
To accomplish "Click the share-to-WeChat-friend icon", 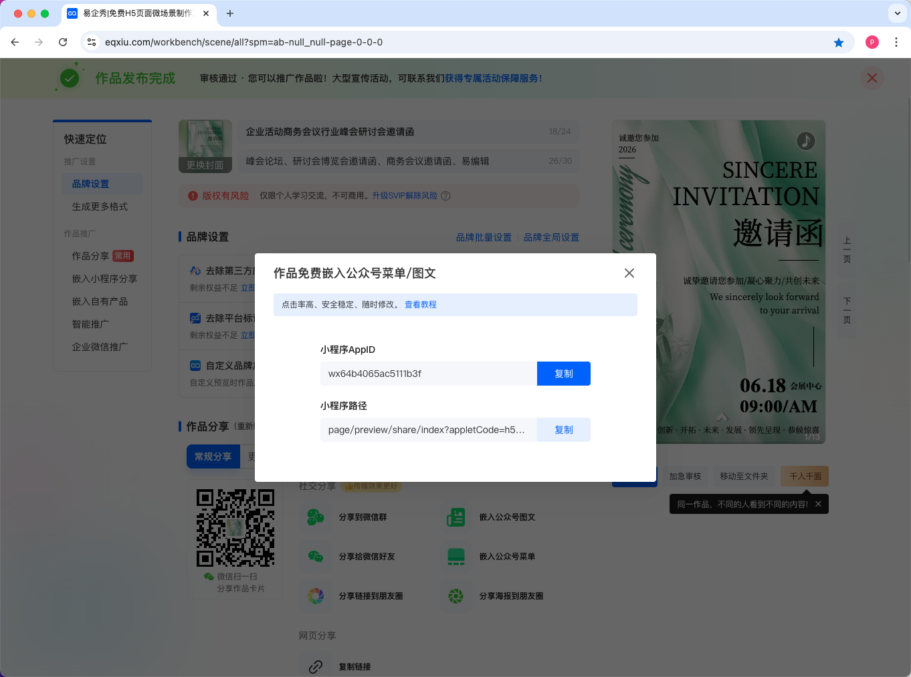I will pyautogui.click(x=316, y=556).
